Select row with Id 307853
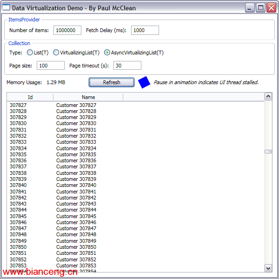Viewport: 279px width, 279px height. click(x=136, y=266)
